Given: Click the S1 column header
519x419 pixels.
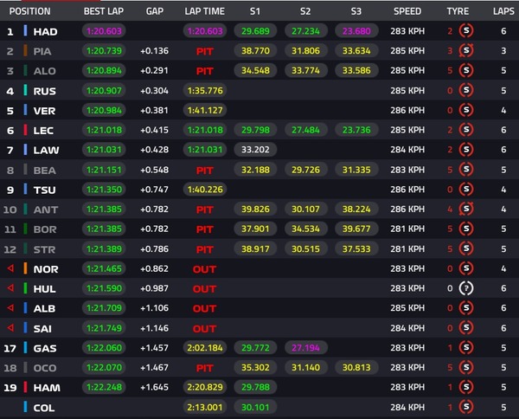Looking at the screenshot, I should [255, 11].
